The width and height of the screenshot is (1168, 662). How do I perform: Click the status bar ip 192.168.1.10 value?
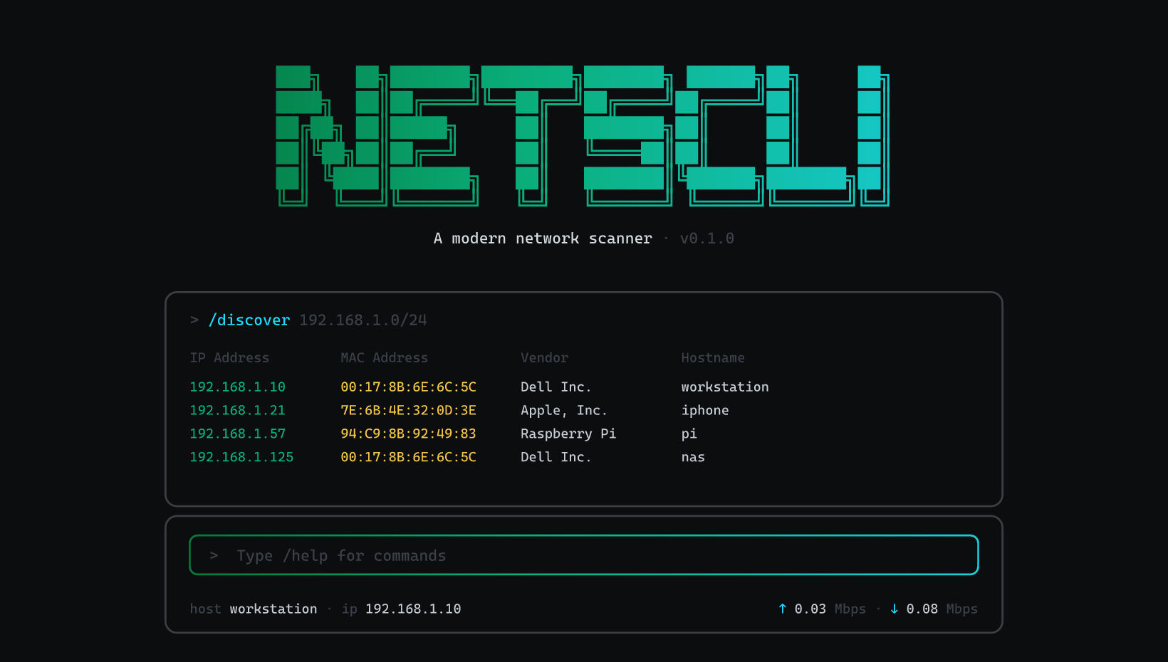(413, 609)
